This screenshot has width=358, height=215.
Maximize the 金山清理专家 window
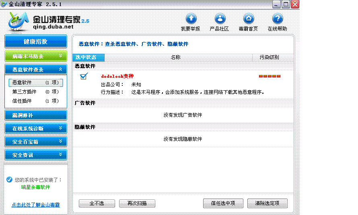[286, 4]
